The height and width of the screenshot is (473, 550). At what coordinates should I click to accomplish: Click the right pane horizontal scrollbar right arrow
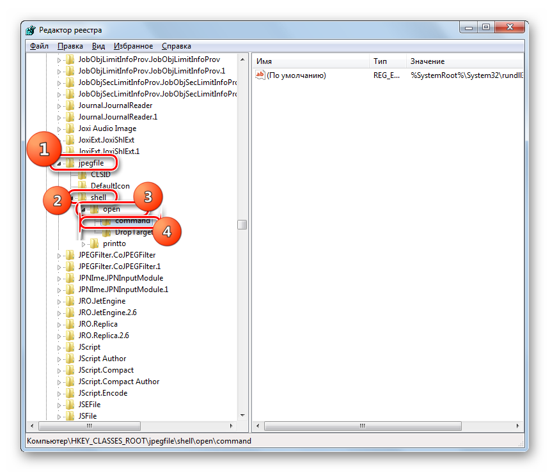click(519, 426)
